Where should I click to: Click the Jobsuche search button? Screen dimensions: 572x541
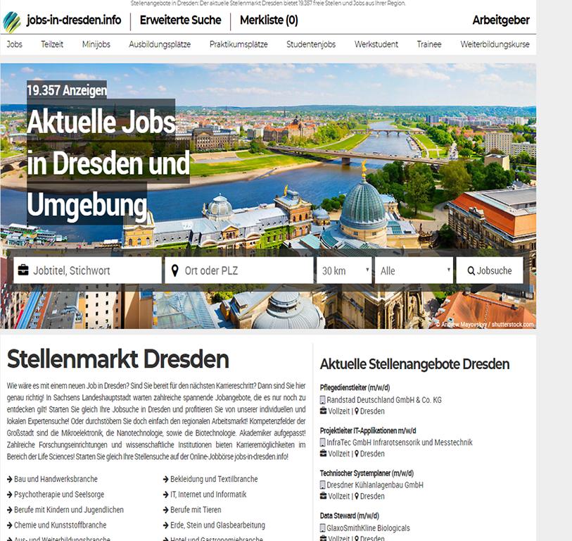(490, 270)
